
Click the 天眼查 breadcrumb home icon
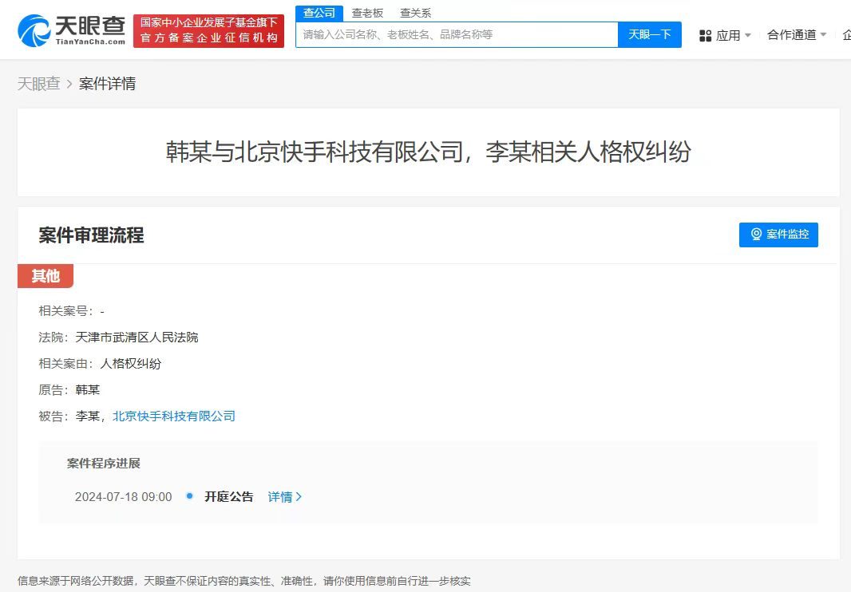(38, 83)
